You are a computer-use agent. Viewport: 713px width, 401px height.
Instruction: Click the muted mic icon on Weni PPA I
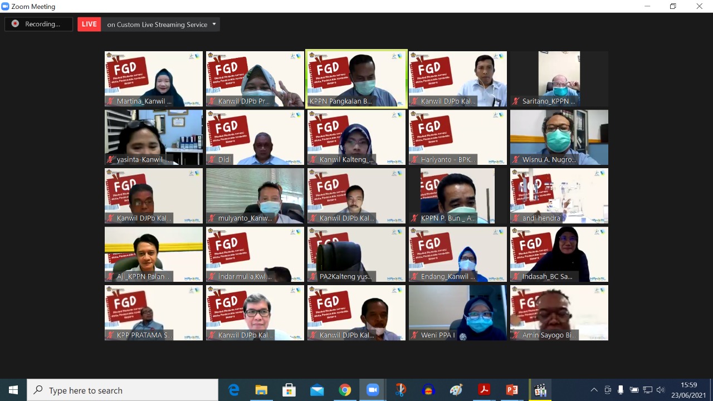coord(414,335)
